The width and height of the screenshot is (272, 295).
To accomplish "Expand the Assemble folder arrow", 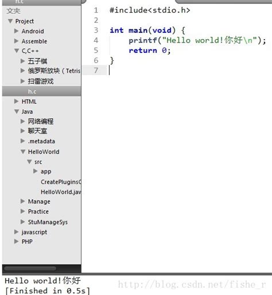I will [17, 41].
